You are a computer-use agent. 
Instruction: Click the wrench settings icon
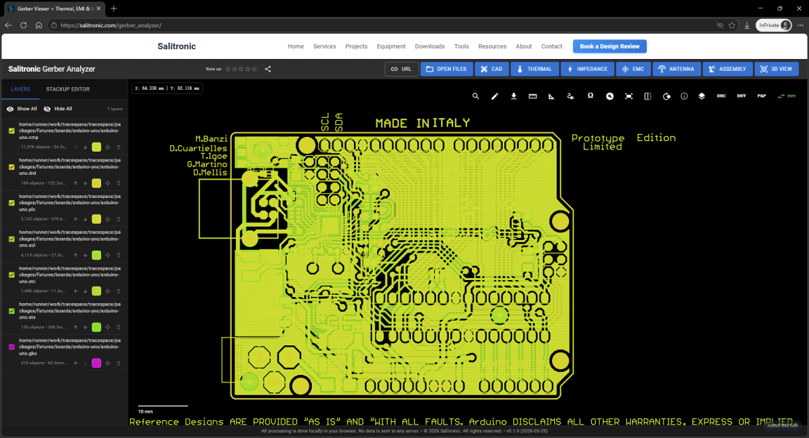(x=610, y=96)
